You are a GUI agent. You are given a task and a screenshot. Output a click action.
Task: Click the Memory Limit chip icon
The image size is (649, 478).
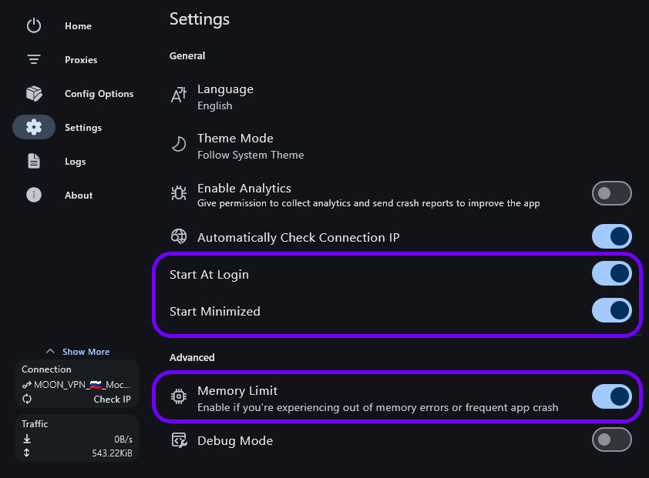(x=179, y=397)
